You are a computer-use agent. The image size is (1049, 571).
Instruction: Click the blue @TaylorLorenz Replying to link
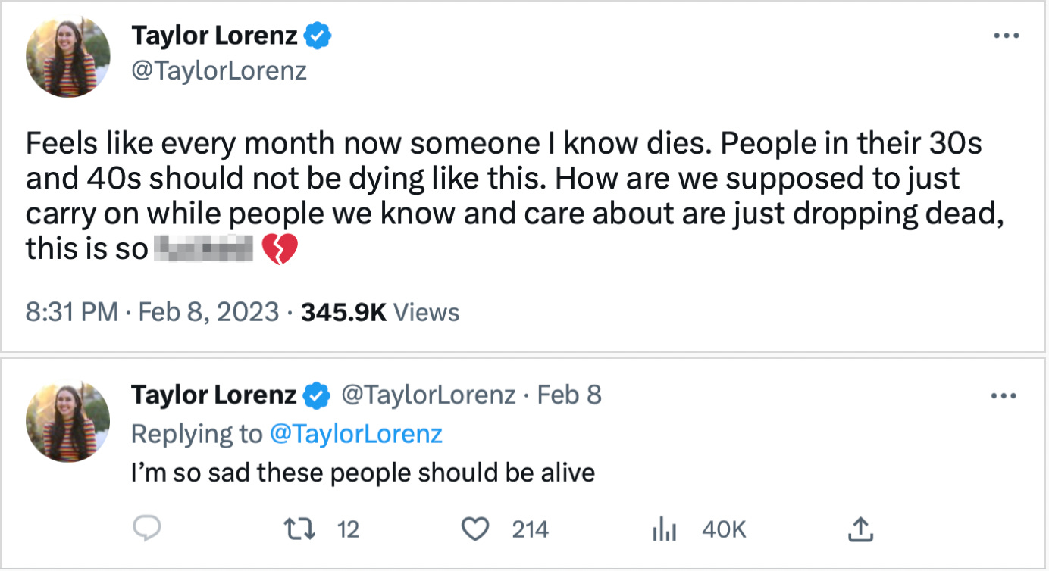(356, 434)
